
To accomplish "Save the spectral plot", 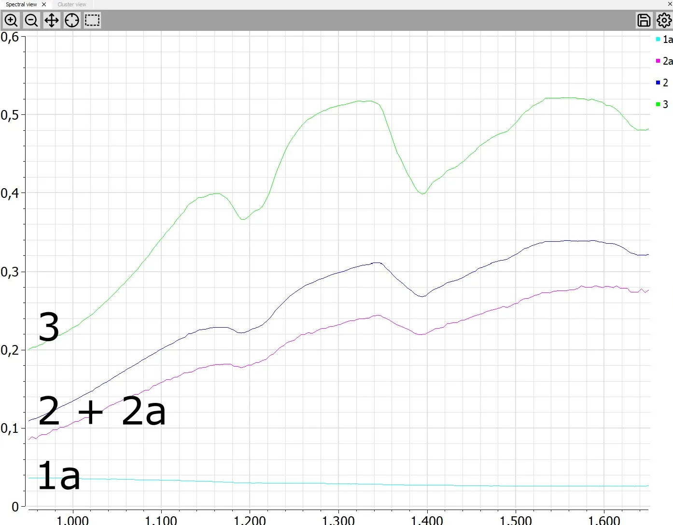I will pyautogui.click(x=644, y=20).
